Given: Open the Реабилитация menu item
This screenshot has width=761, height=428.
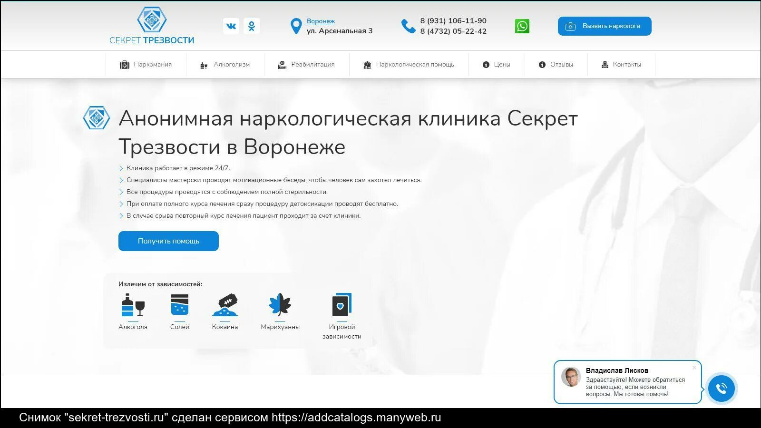Looking at the screenshot, I should point(306,65).
